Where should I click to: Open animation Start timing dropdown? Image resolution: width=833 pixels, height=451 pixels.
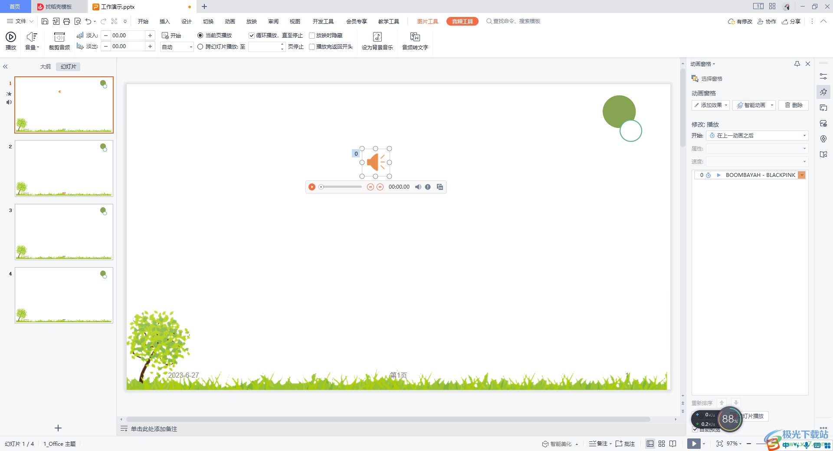pos(757,136)
